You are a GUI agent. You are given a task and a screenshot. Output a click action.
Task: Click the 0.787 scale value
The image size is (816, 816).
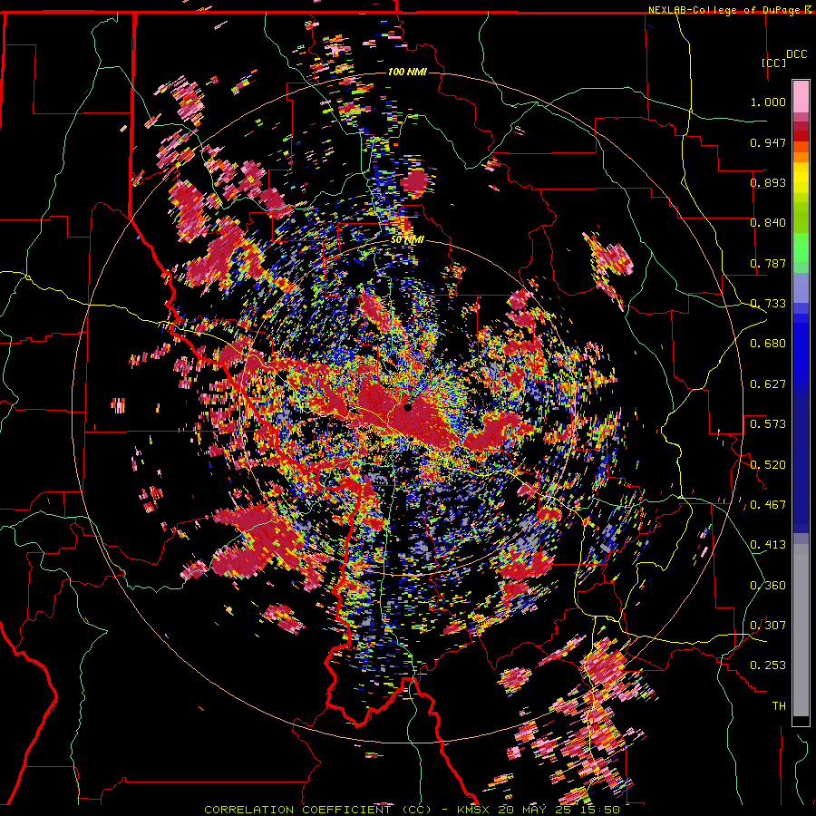(768, 263)
